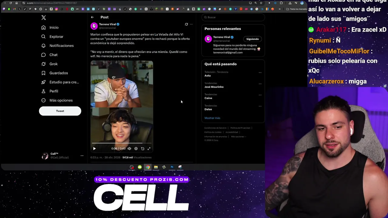
Task: Bookmark this page with the star
Action: [261, 3]
